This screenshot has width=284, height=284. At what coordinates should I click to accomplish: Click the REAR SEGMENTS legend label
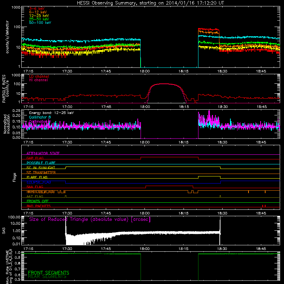(47, 277)
